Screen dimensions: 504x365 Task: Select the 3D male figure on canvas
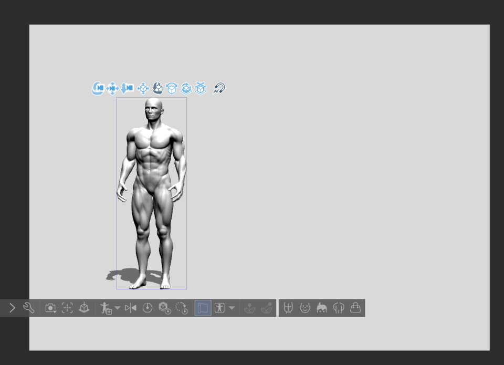[x=152, y=193]
